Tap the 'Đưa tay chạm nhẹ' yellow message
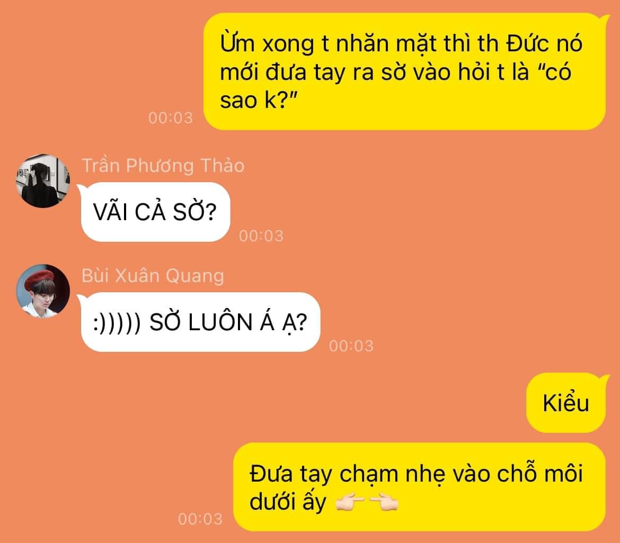The height and width of the screenshot is (543, 620). coord(419,487)
